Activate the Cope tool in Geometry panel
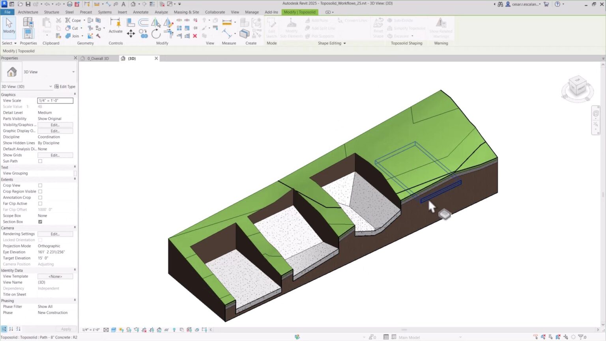Viewport: 606px width, 341px height. [x=73, y=20]
